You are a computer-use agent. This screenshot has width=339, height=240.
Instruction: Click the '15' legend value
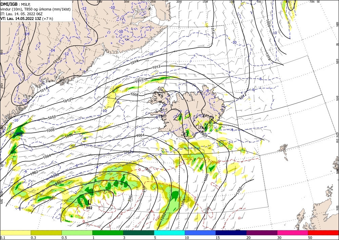(218, 238)
